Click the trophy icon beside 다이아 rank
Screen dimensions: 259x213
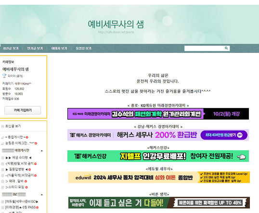pos(4,75)
